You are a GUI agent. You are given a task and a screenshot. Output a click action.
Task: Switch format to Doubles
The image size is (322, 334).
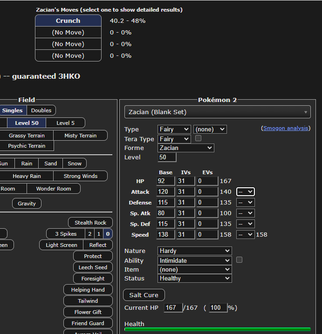(x=41, y=110)
